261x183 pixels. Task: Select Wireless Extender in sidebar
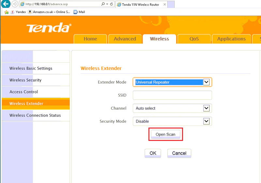click(x=36, y=103)
